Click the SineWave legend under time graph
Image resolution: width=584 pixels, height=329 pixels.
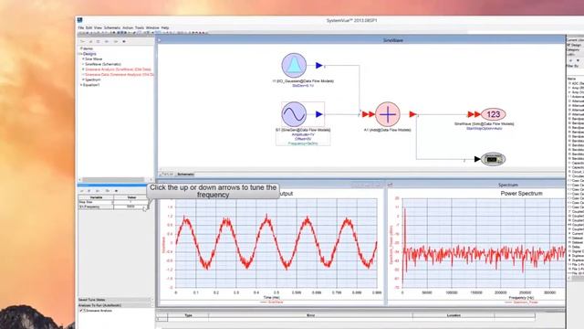pos(272,302)
